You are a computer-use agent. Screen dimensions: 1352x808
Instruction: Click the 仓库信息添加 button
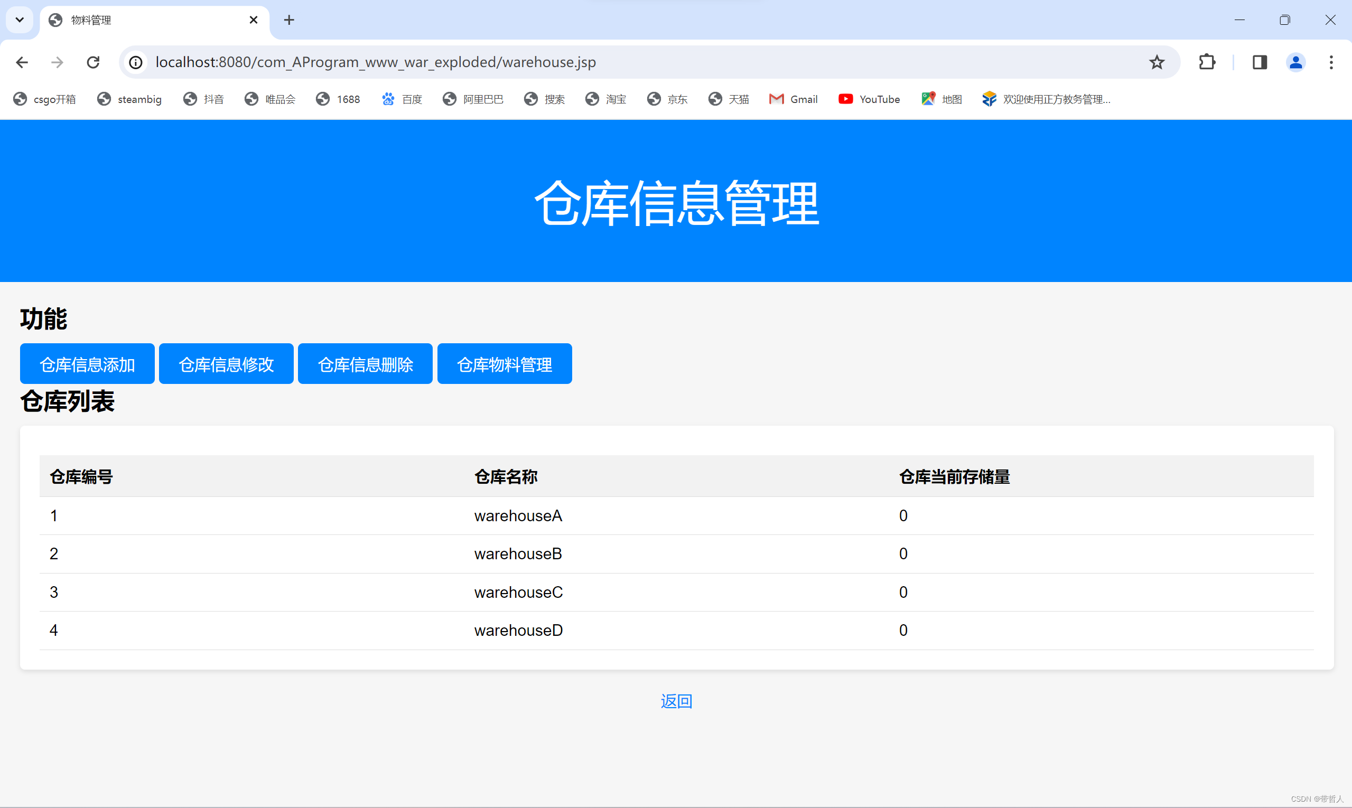[x=87, y=364]
